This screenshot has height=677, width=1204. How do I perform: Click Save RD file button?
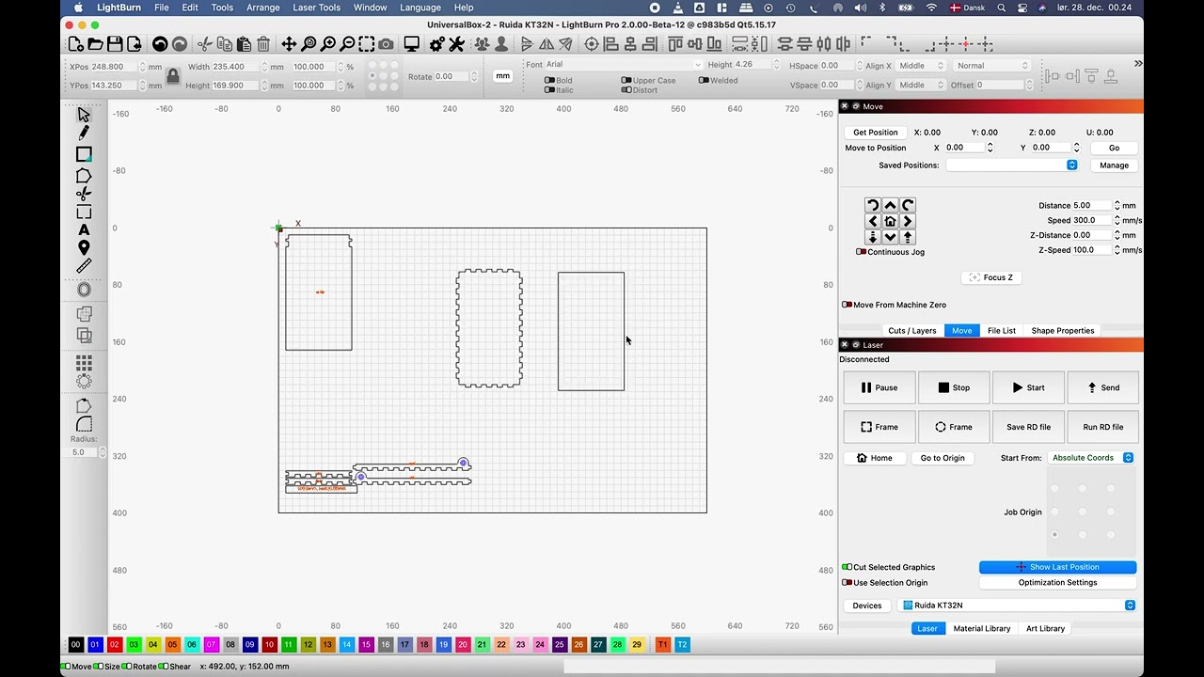pos(1028,427)
